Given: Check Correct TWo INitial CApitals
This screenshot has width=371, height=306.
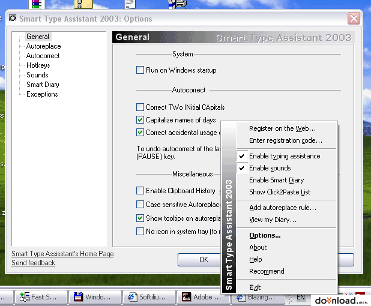Looking at the screenshot, I should tap(140, 107).
